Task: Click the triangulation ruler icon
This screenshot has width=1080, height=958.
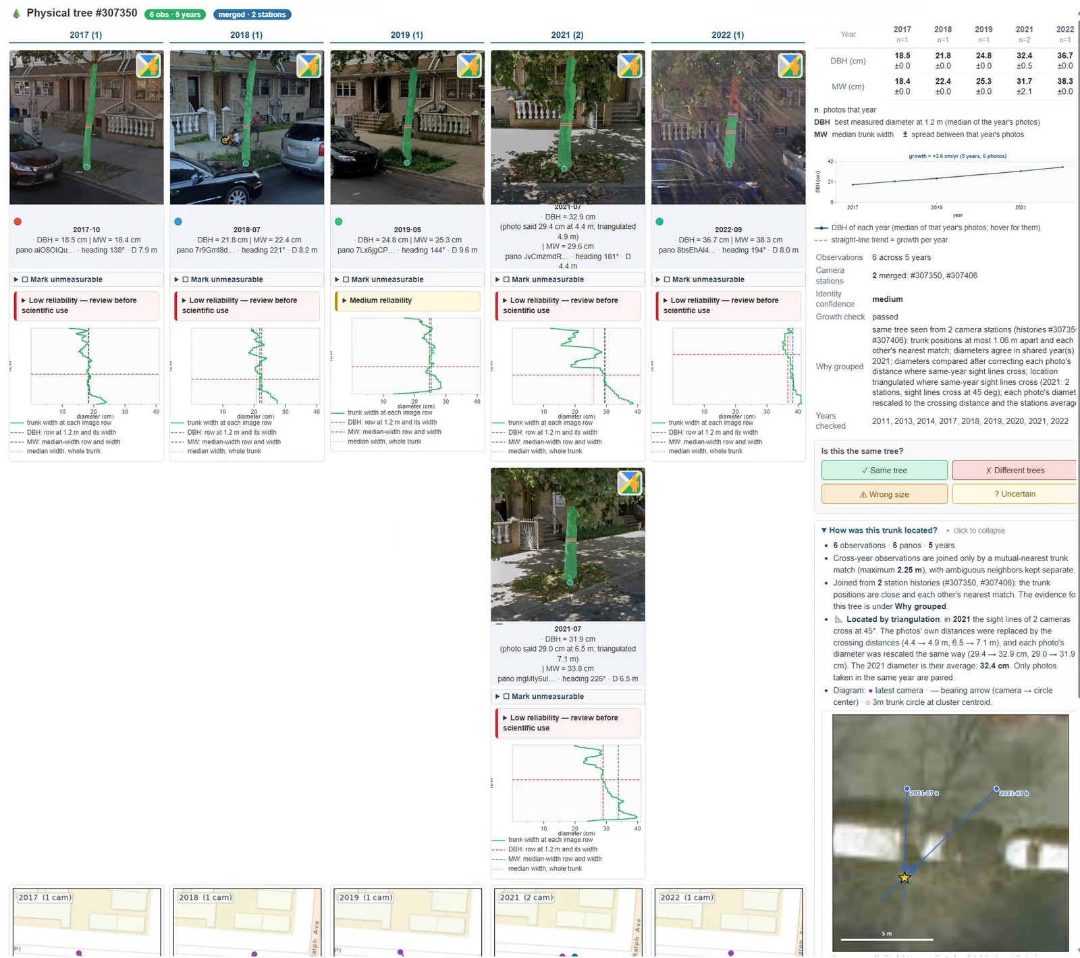Action: [x=839, y=619]
